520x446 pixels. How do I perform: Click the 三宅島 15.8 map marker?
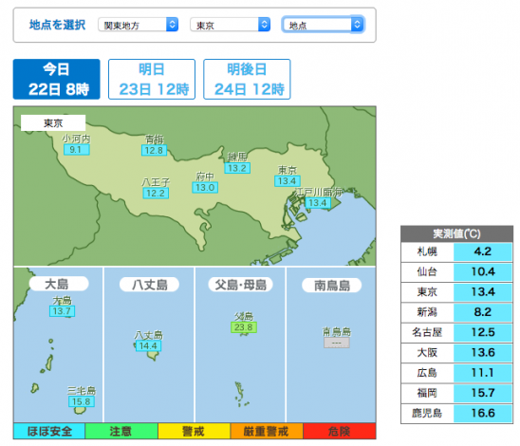(x=82, y=401)
